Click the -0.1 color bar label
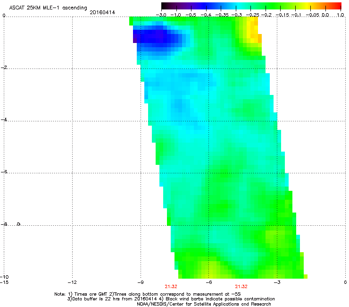Image resolution: width=349 pixels, height=307 pixels. point(296,15)
